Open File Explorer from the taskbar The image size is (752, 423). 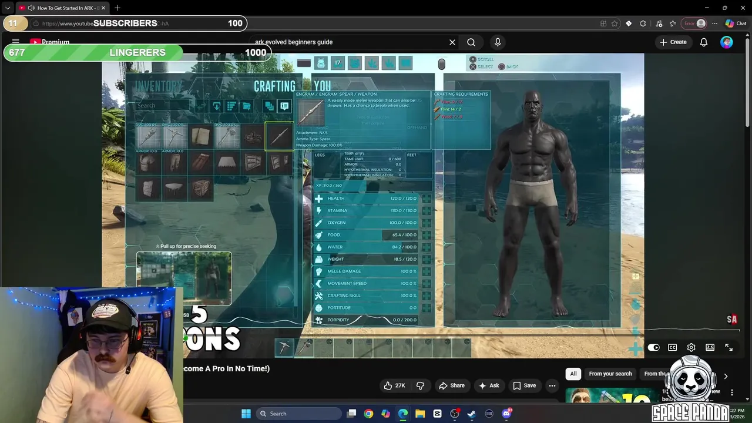pyautogui.click(x=420, y=414)
